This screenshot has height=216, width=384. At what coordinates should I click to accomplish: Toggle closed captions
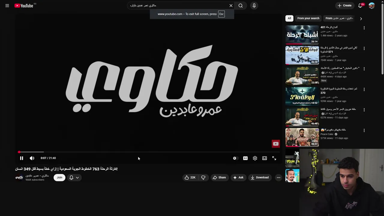pyautogui.click(x=245, y=158)
